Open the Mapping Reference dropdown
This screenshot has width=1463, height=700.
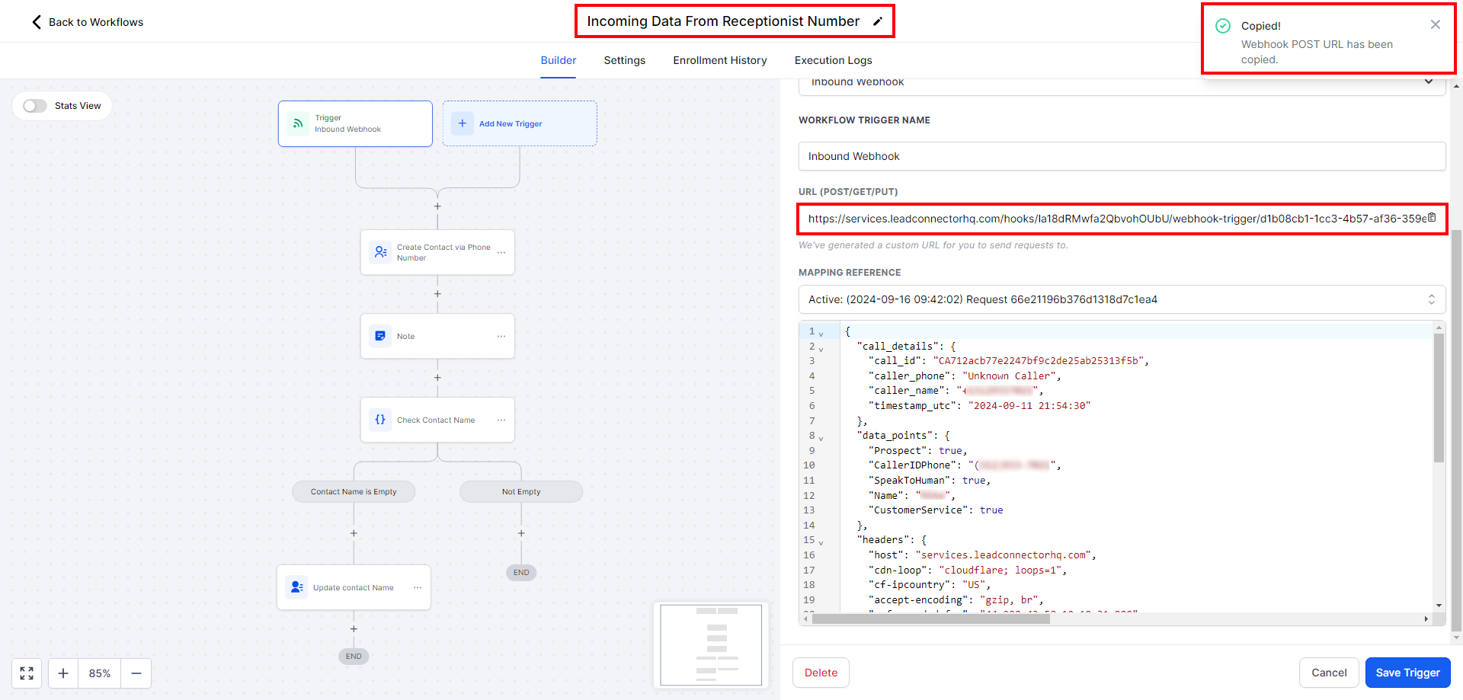pos(1122,299)
